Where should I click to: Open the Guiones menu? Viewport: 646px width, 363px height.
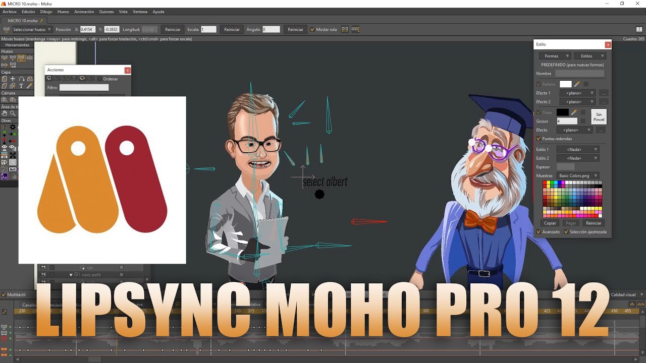pos(106,12)
